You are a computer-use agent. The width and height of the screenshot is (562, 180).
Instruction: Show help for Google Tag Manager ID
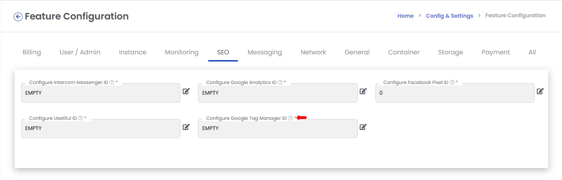coord(291,118)
